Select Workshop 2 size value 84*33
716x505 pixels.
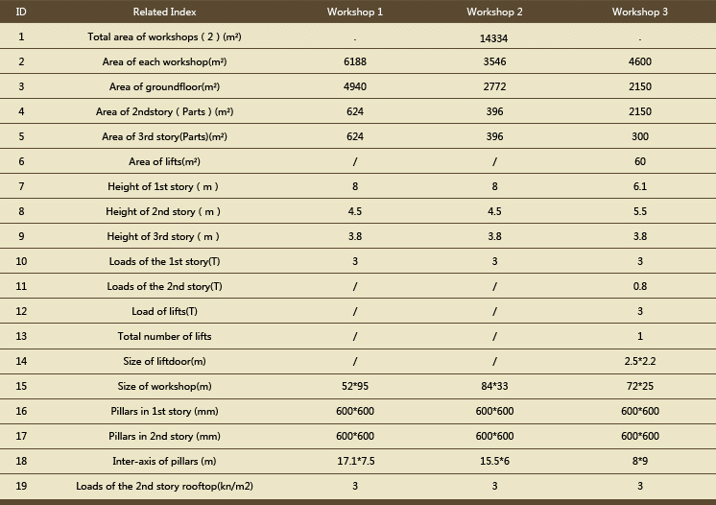click(x=494, y=386)
